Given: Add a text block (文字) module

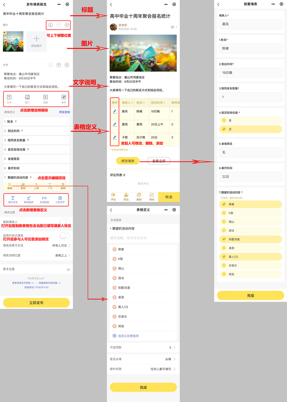Looking at the screenshot, I should (9, 99).
